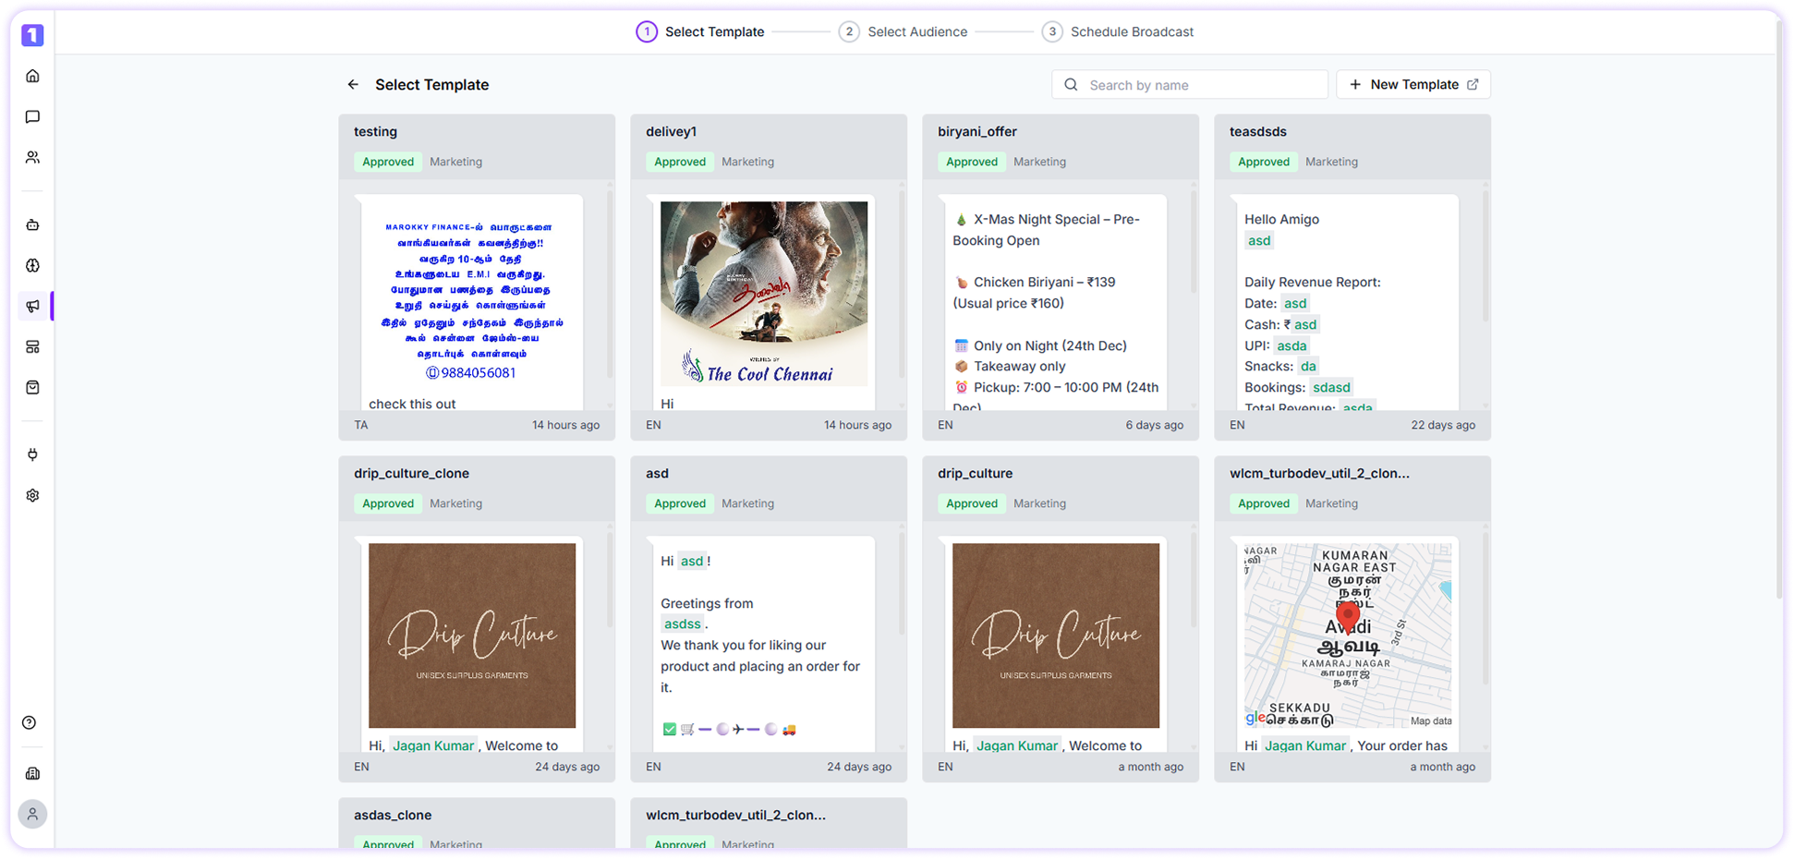The width and height of the screenshot is (1794, 859).
Task: Click the 'sdasd' Bookings variable
Action: [1331, 387]
